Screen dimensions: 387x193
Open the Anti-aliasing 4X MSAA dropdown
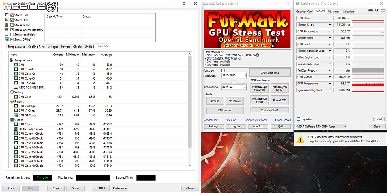[x=234, y=87]
